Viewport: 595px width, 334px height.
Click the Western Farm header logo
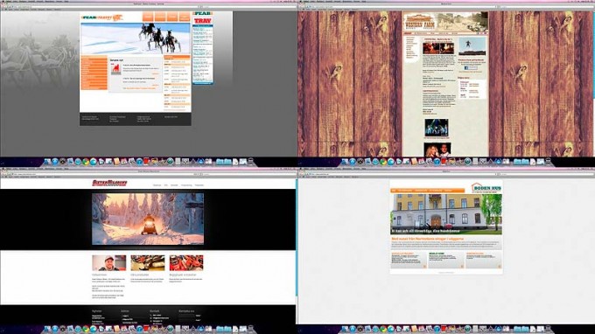(x=419, y=22)
